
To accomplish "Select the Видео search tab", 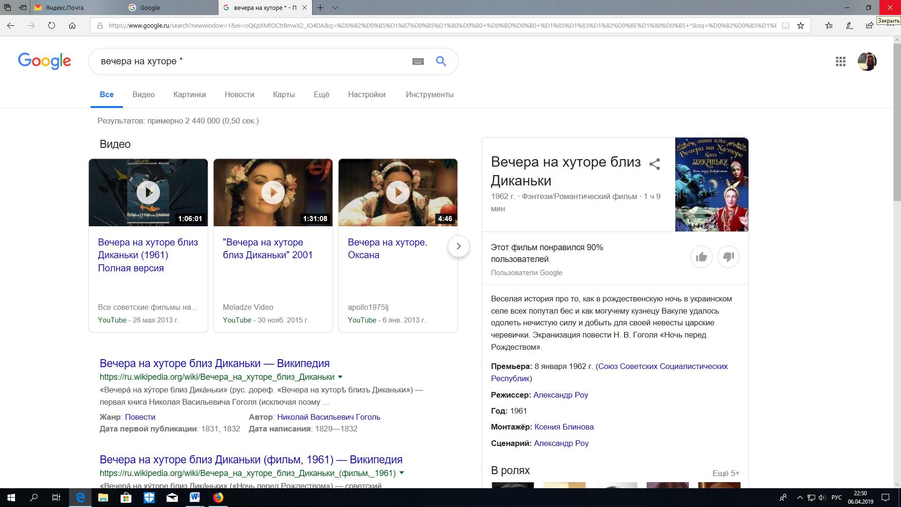I will (x=144, y=94).
